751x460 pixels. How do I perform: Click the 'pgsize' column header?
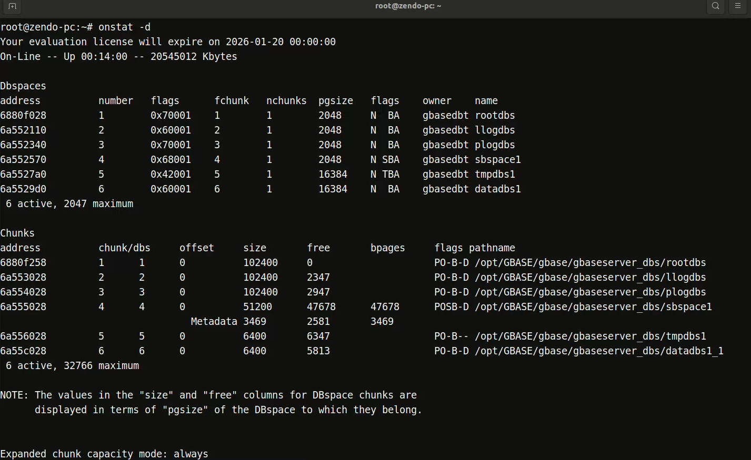336,101
